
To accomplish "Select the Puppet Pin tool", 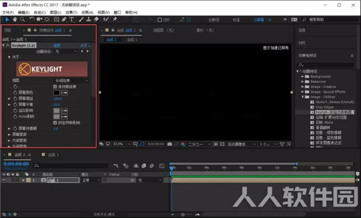I will 115,20.
